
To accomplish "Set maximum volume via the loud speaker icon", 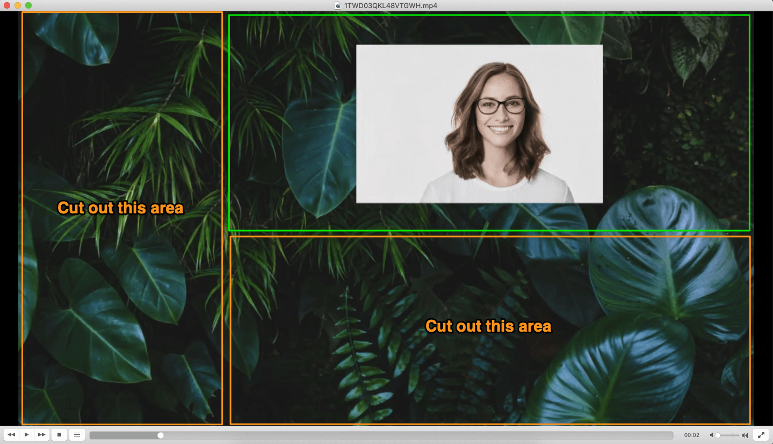I will click(x=745, y=435).
